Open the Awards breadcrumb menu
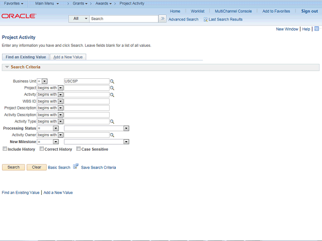This screenshot has width=322, height=241. (x=104, y=4)
